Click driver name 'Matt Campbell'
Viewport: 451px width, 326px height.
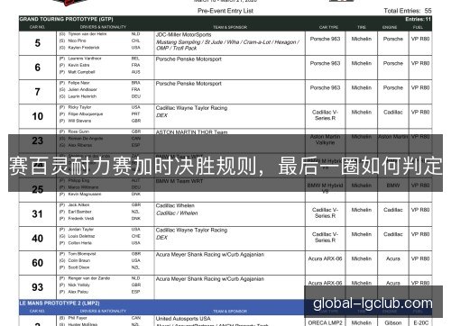click(81, 72)
